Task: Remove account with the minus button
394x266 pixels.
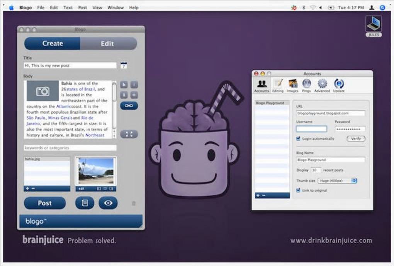Action: click(263, 195)
